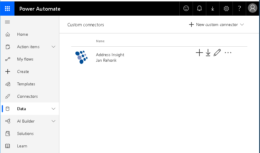This screenshot has height=153, width=260.
Task: Expand the Action items chevron
Action: [53, 47]
